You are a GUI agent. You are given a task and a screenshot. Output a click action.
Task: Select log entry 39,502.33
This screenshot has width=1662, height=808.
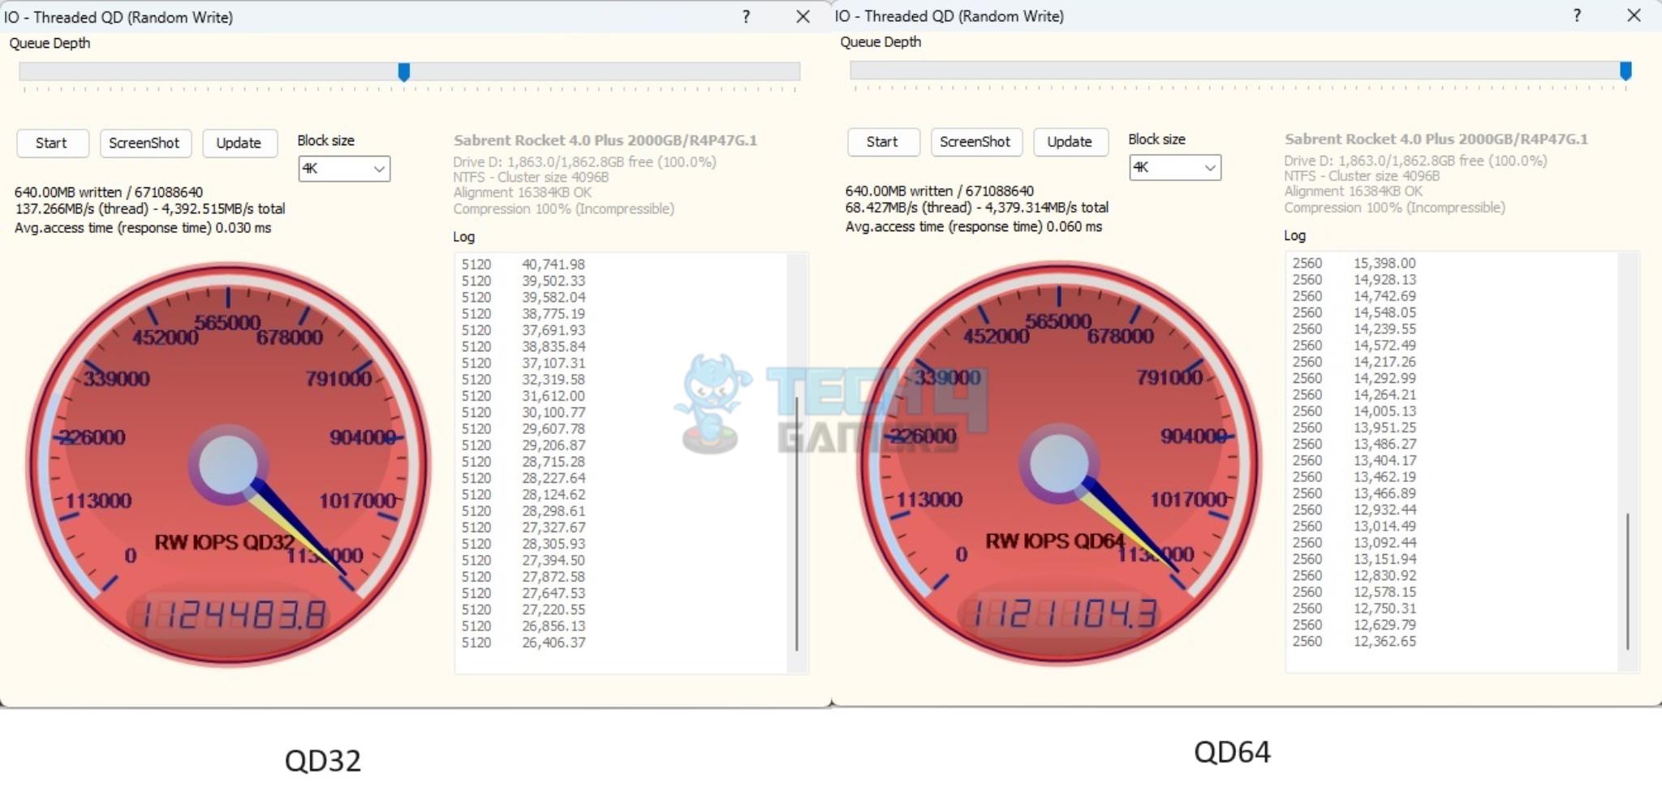click(x=553, y=281)
